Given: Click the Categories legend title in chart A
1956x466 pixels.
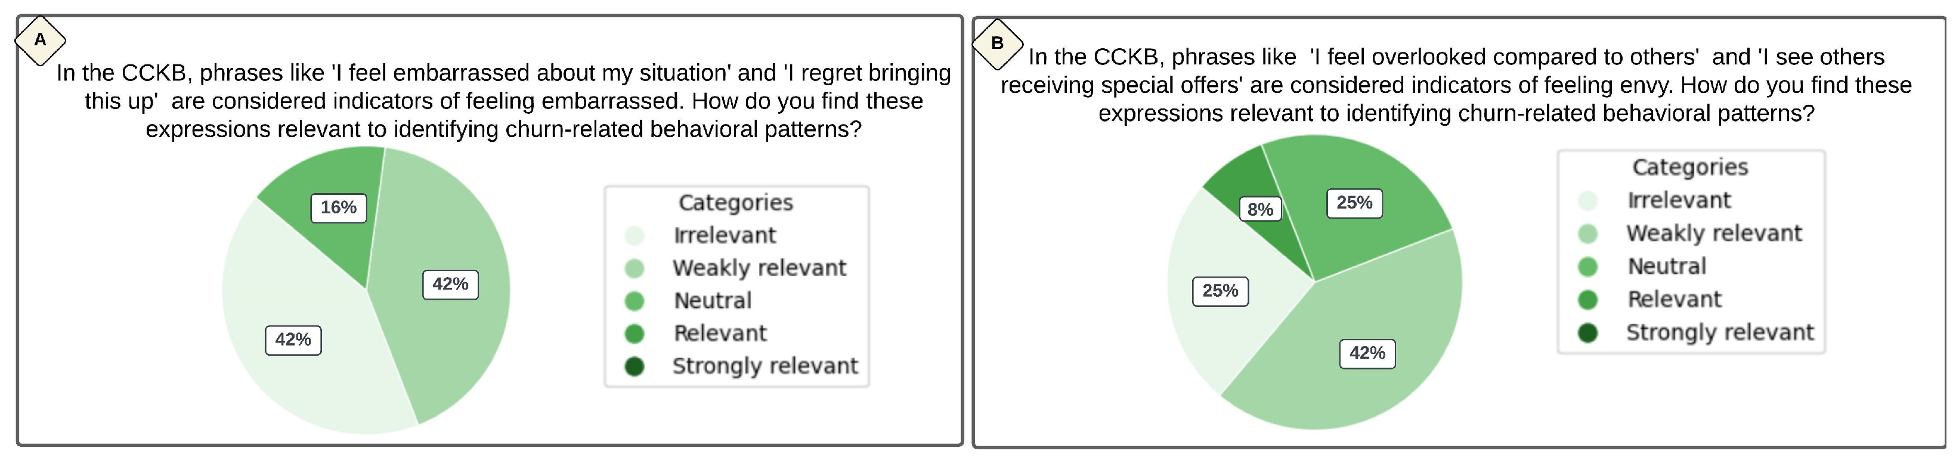Looking at the screenshot, I should [x=735, y=203].
